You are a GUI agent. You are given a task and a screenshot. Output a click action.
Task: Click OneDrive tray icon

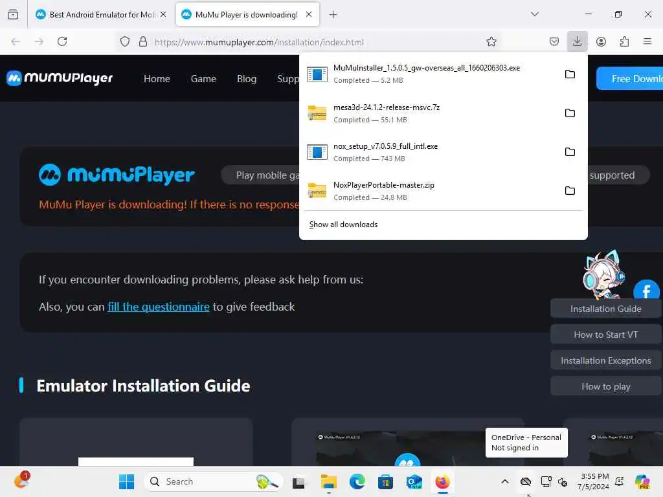[x=526, y=481]
